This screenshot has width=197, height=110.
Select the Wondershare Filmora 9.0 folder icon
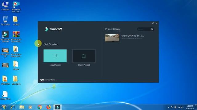[16, 52]
